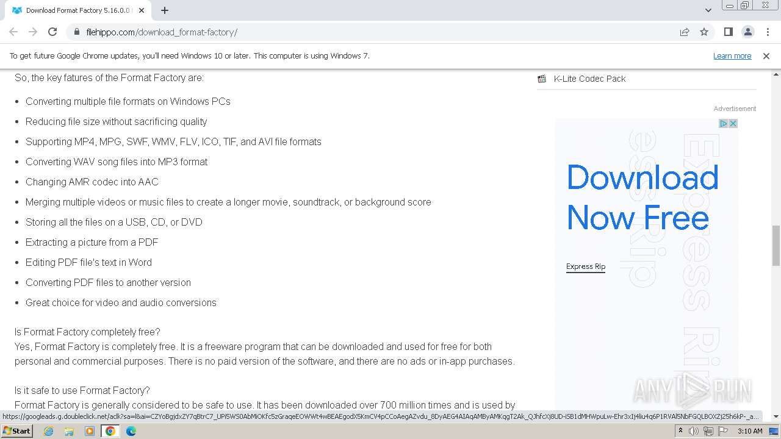
Task: Click 'Storing all the files on a USB' bullet
Action: pyautogui.click(x=113, y=222)
